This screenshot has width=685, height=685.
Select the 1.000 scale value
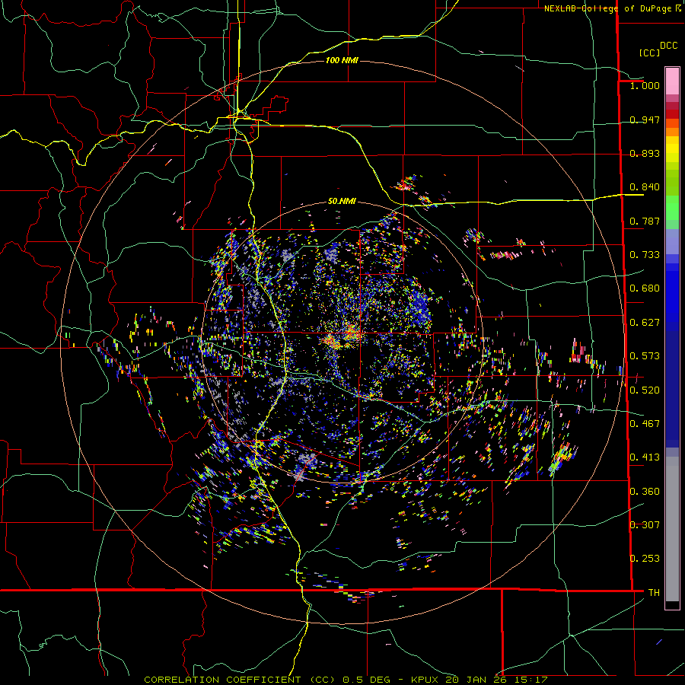pos(645,85)
